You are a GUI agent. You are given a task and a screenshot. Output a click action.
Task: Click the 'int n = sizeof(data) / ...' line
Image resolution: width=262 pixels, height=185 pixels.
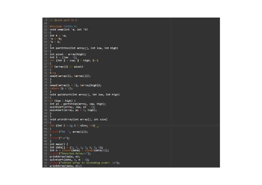coord(79,151)
